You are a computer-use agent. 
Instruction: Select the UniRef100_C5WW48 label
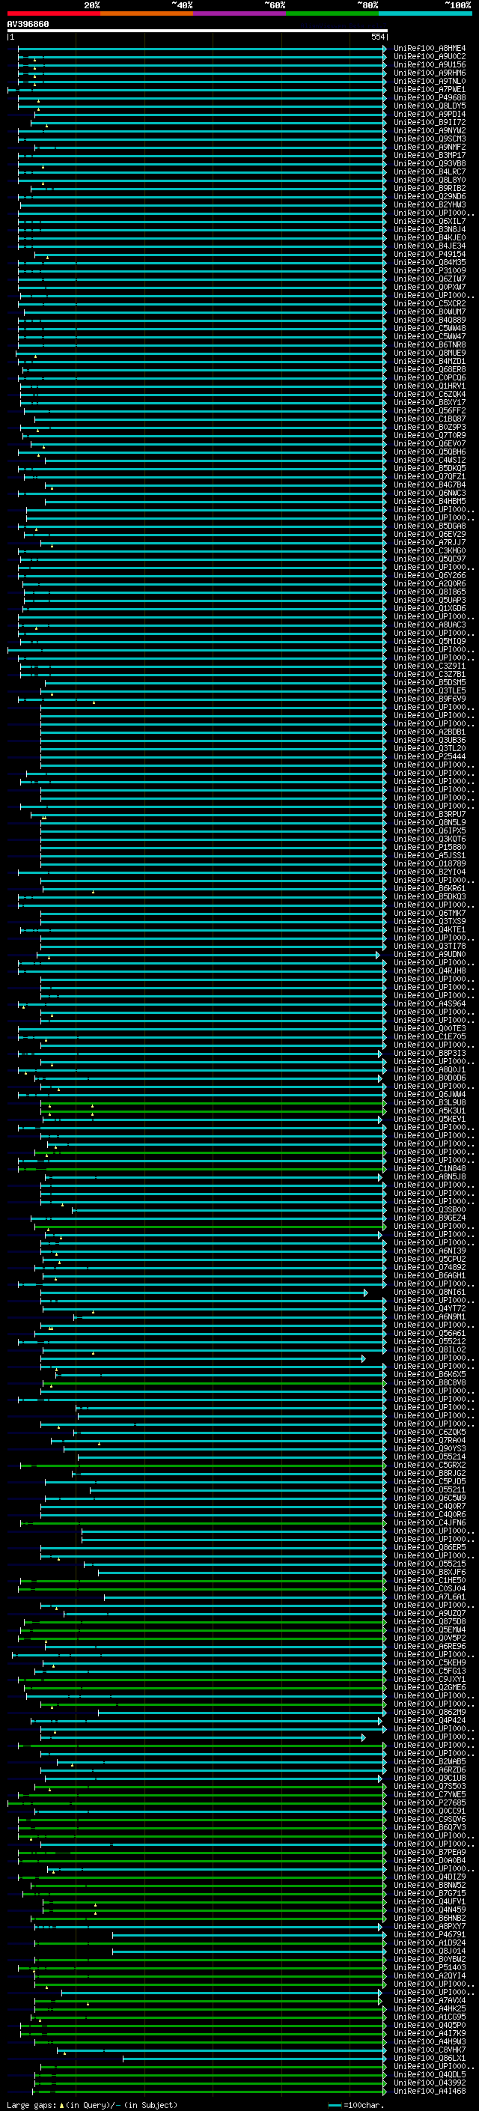coord(430,328)
